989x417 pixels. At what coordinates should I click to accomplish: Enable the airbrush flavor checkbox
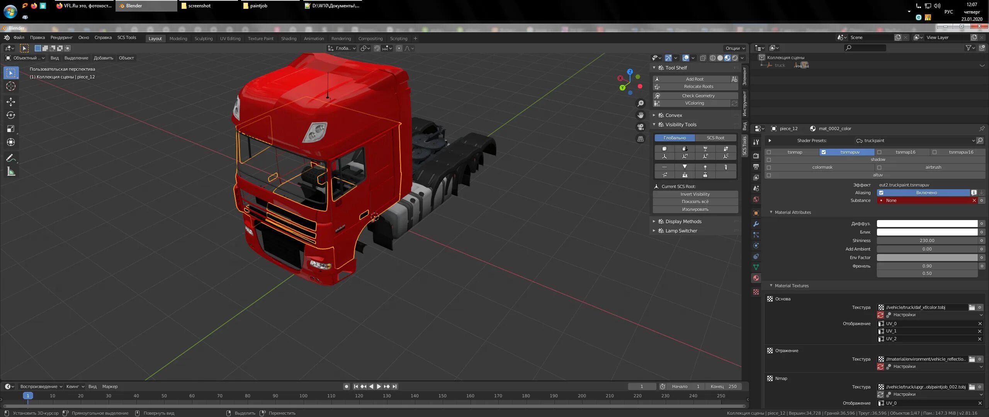pos(879,168)
